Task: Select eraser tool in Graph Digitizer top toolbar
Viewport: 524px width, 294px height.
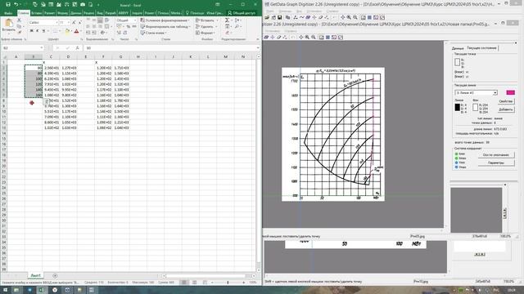Action: click(320, 17)
